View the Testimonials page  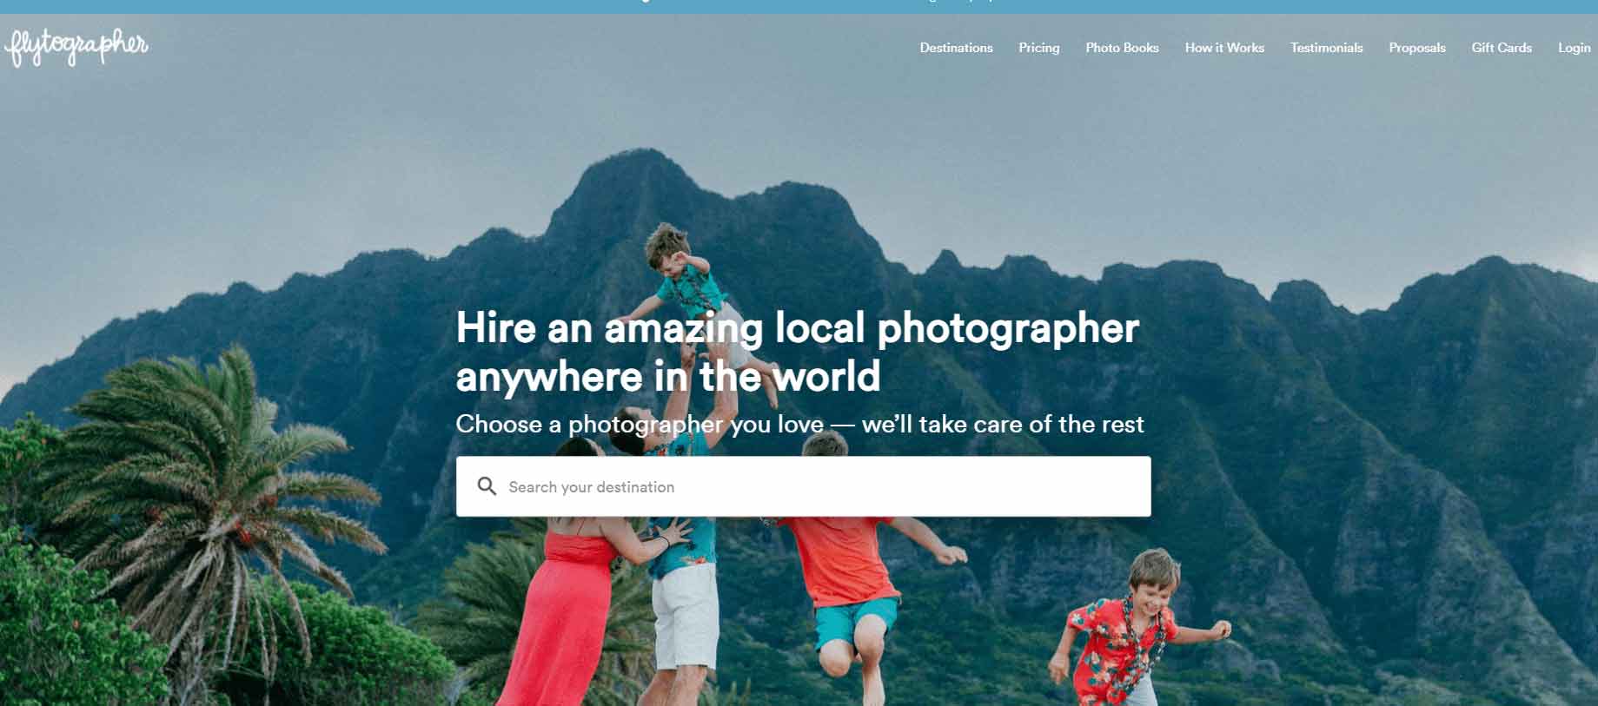(x=1326, y=48)
